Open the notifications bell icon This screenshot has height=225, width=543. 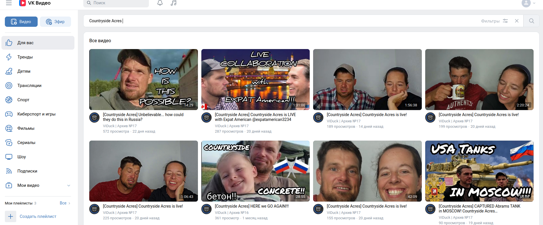click(160, 3)
